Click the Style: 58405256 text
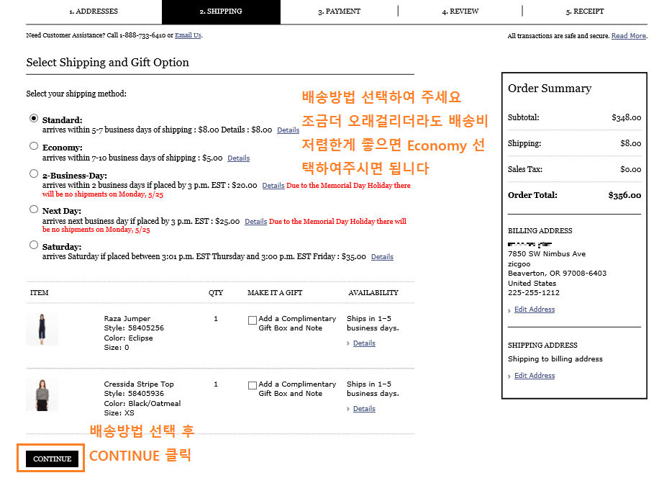The height and width of the screenshot is (478, 664). coord(134,328)
